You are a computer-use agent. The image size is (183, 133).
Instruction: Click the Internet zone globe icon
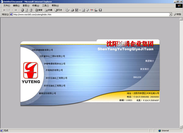pyautogui.click(x=160, y=131)
